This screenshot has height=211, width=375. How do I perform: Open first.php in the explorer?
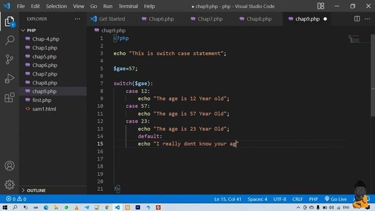point(42,100)
